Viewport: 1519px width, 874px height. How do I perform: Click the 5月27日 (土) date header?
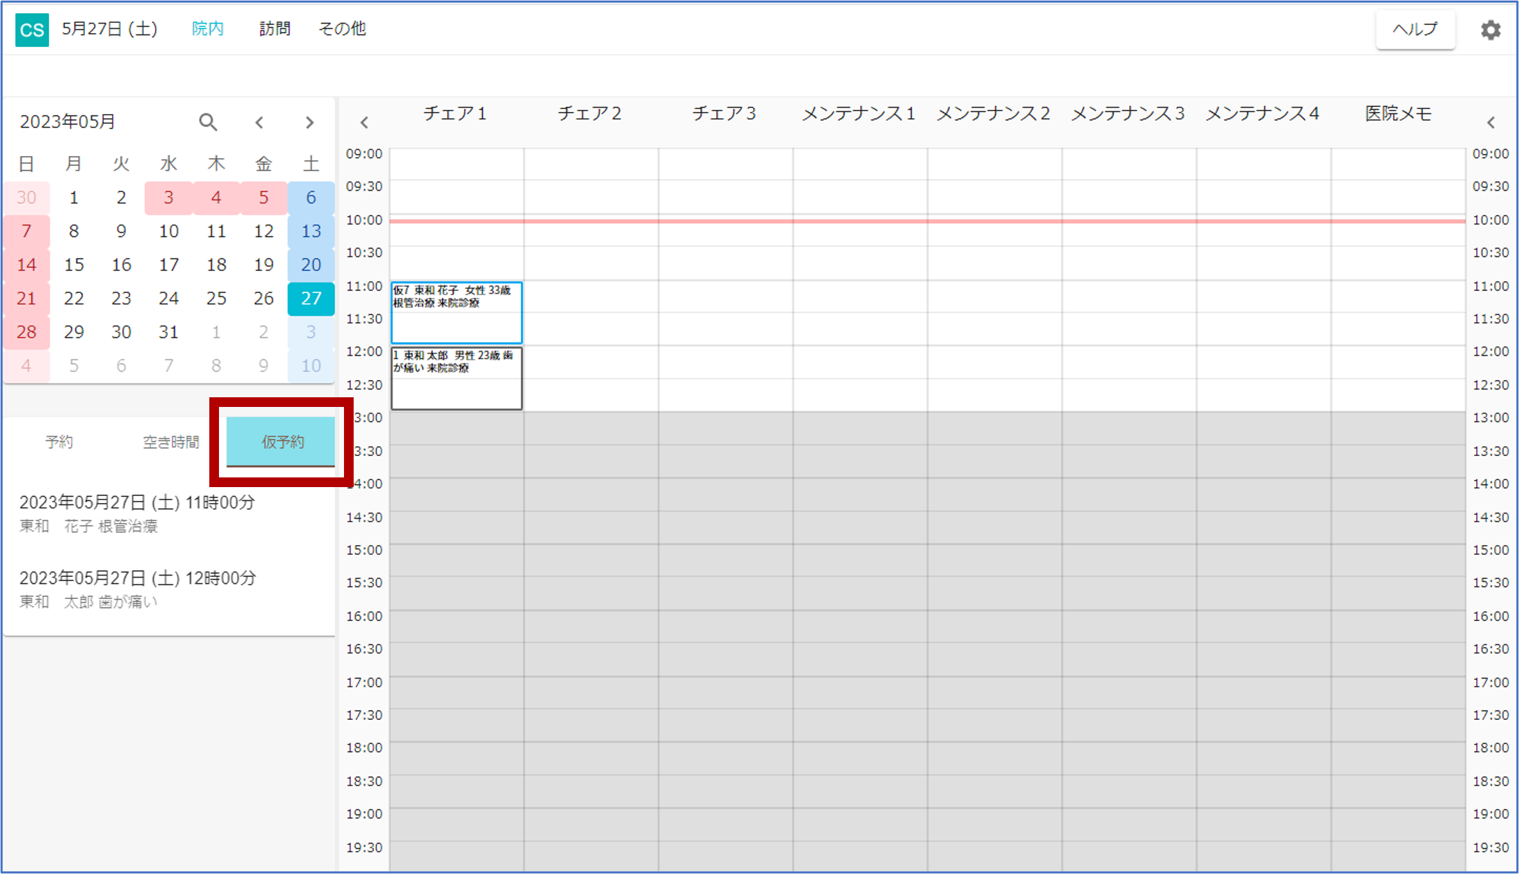coord(110,29)
